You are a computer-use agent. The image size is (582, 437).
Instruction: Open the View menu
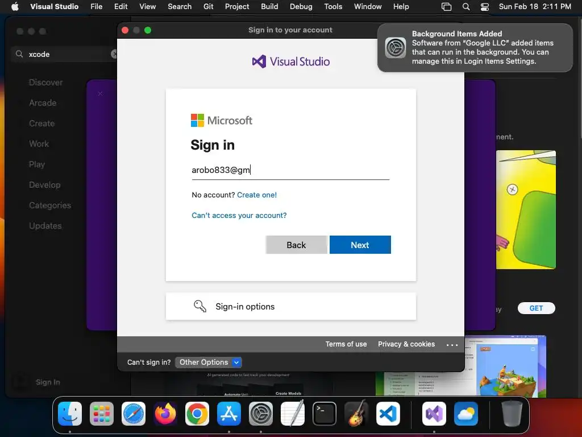(x=147, y=6)
